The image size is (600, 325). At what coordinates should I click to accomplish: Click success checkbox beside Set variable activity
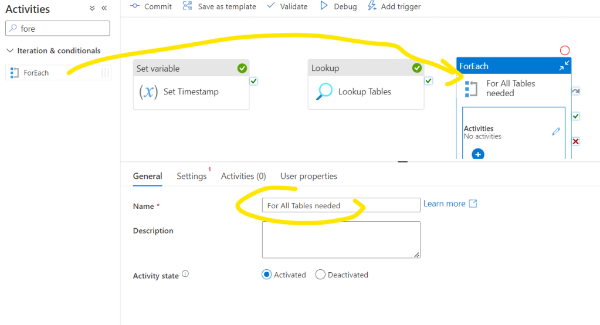[253, 81]
